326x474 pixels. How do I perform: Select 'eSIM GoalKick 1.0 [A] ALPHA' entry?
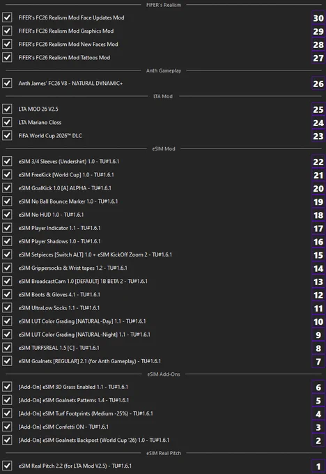[52, 188]
